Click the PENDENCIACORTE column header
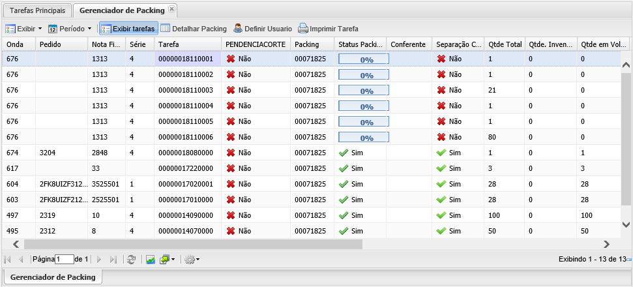 tap(255, 44)
